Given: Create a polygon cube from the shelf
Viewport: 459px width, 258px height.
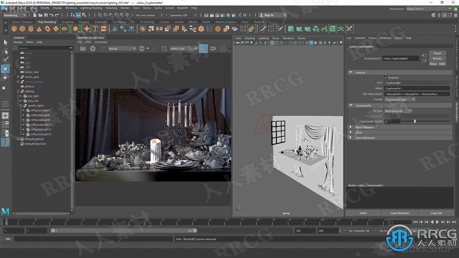Looking at the screenshot, I should pyautogui.click(x=23, y=29).
